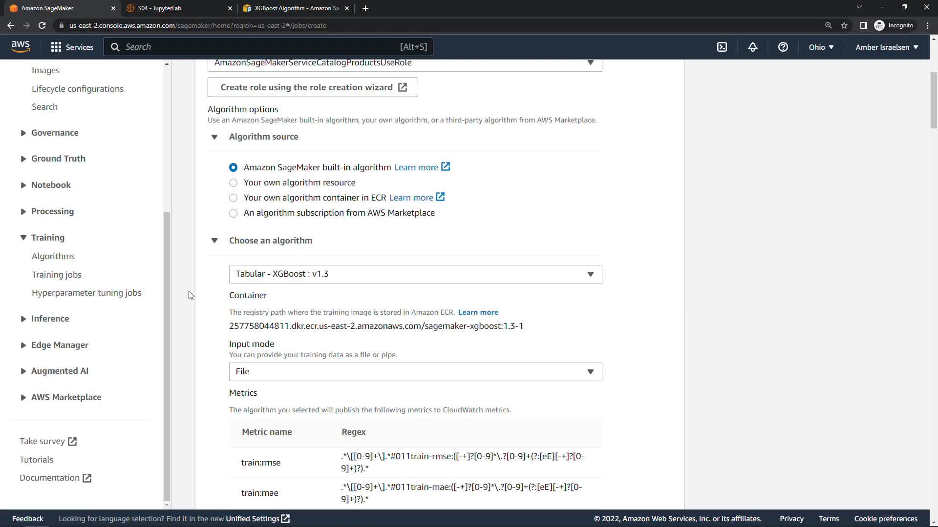Collapse the Algorithm source section
Image resolution: width=938 pixels, height=527 pixels.
pos(214,137)
